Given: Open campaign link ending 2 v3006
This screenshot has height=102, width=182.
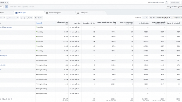Looking at the screenshot, I should coord(3,65).
